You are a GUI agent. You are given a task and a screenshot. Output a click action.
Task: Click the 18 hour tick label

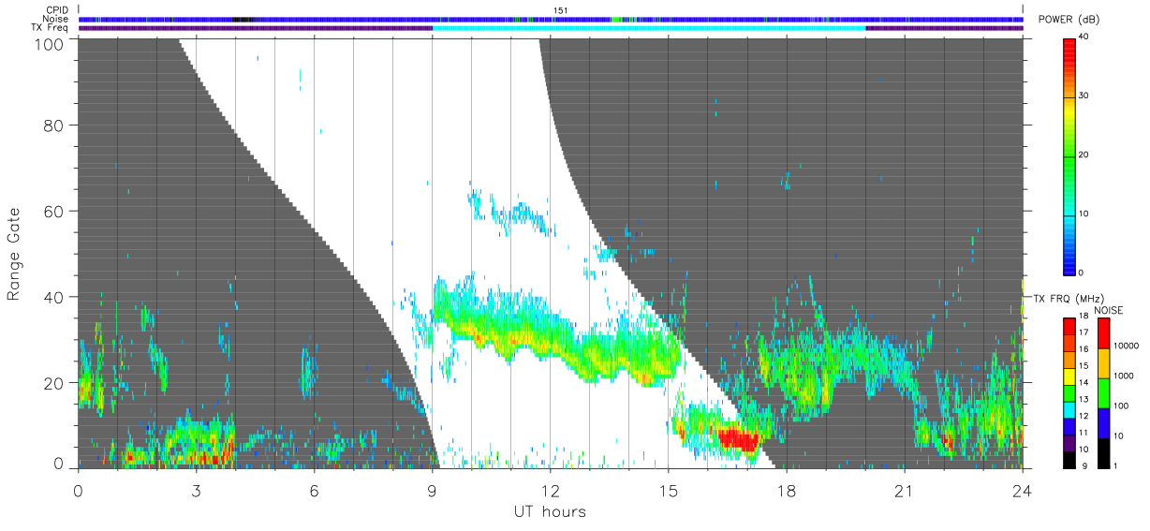tap(786, 490)
